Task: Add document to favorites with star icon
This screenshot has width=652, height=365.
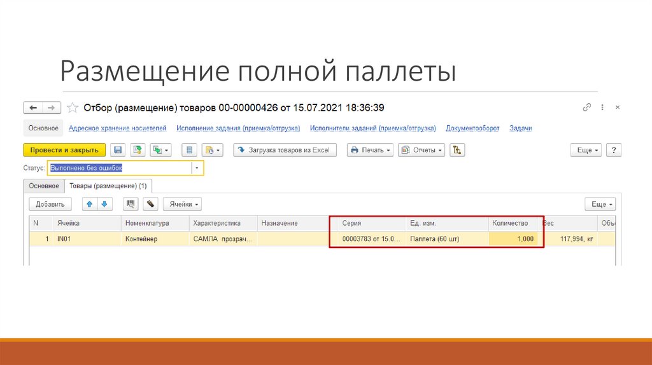Action: point(73,108)
